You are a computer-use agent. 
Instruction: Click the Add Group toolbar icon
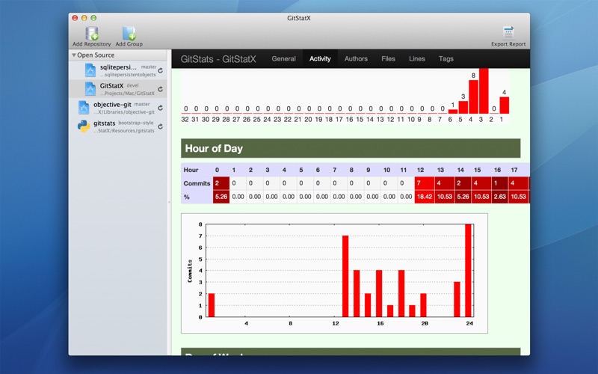(x=129, y=33)
